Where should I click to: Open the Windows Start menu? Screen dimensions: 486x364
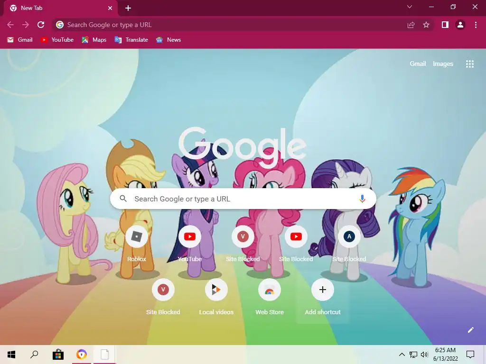(x=11, y=355)
